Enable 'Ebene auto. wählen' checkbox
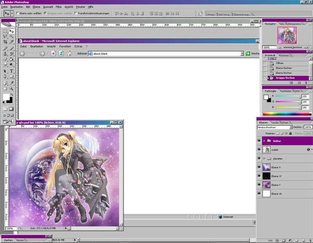Viewport: 313px width, 243px height. point(18,13)
